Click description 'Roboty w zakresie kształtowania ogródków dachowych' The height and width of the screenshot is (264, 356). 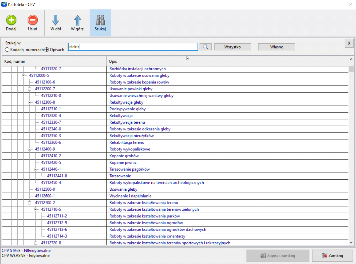[158, 229]
